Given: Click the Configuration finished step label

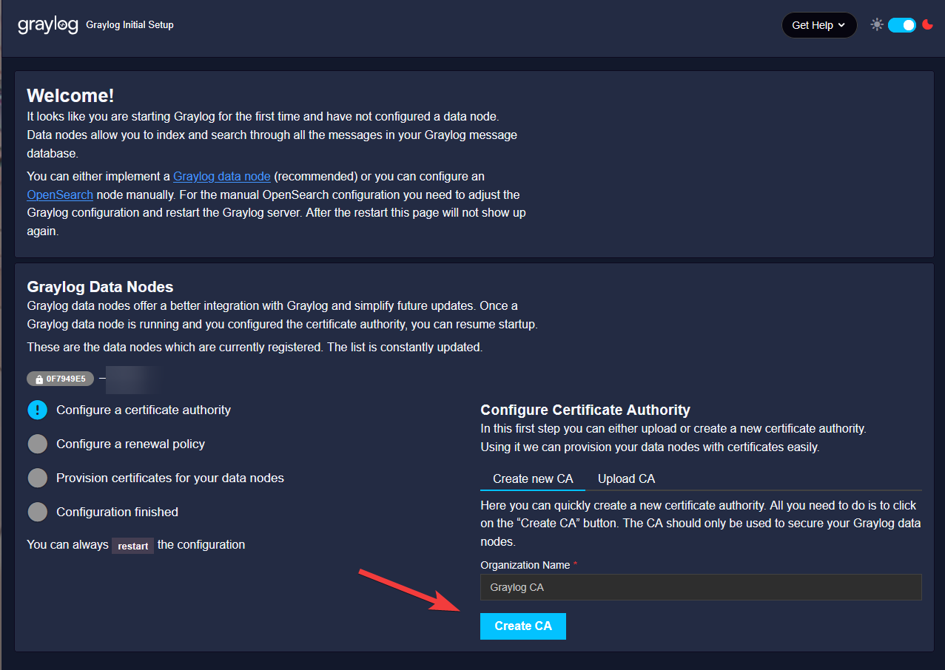Looking at the screenshot, I should [117, 512].
